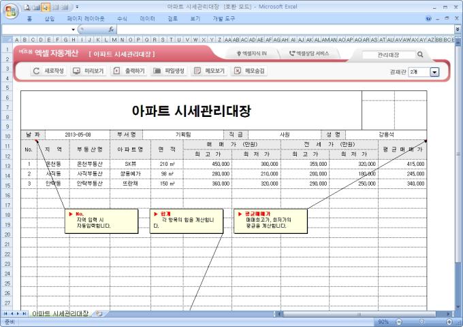Expand the formula bar
Image resolution: width=463 pixels, height=327 pixels.
pos(458,29)
